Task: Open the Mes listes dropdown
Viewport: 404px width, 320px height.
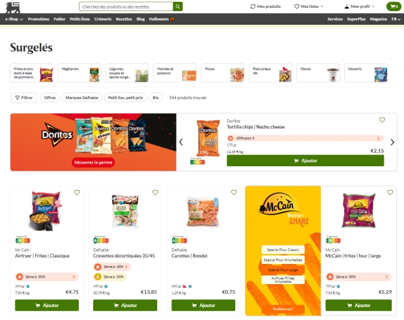Action: click(x=309, y=7)
